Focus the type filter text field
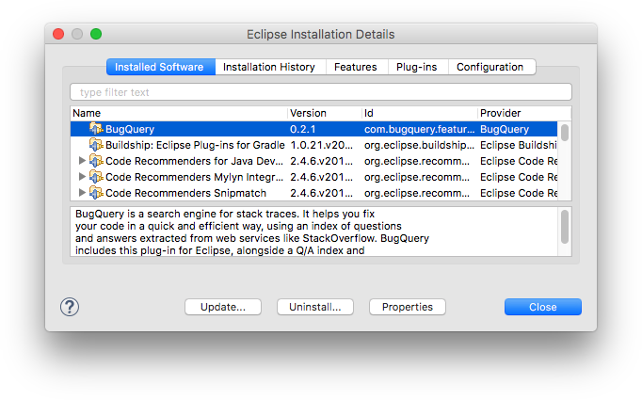The image size is (642, 400). tap(321, 92)
